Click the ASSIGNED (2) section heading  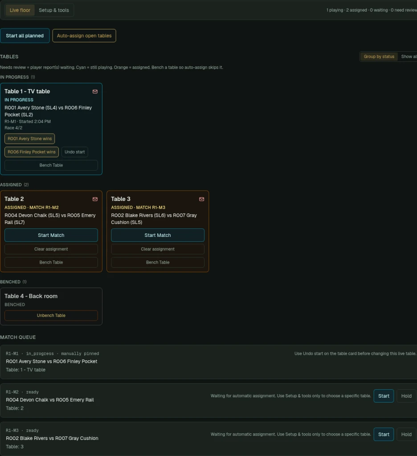[x=14, y=185]
